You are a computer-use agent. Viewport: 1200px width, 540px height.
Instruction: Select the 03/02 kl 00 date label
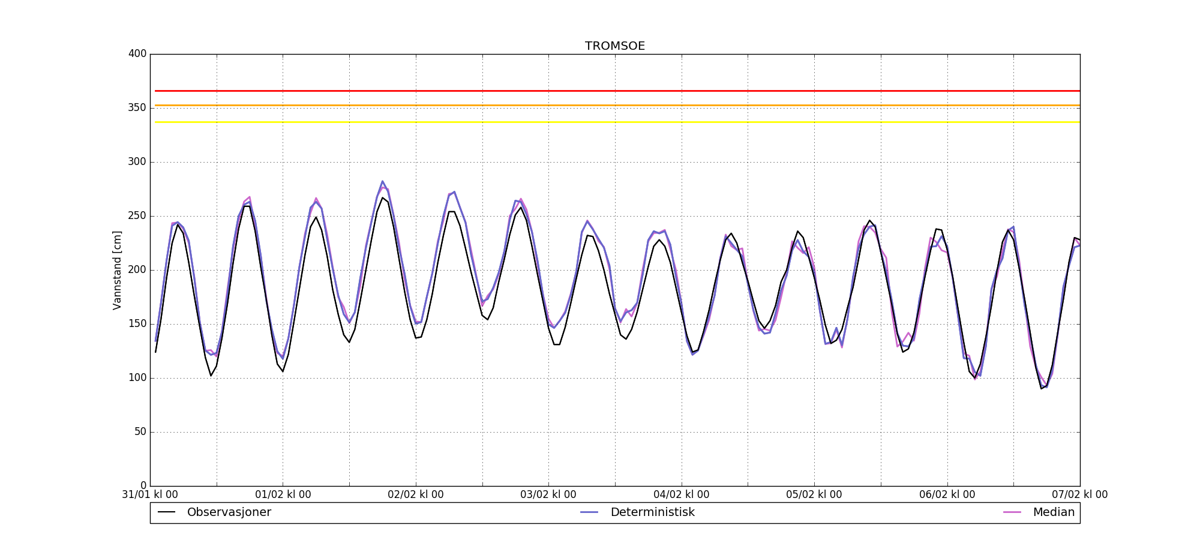pyautogui.click(x=548, y=495)
